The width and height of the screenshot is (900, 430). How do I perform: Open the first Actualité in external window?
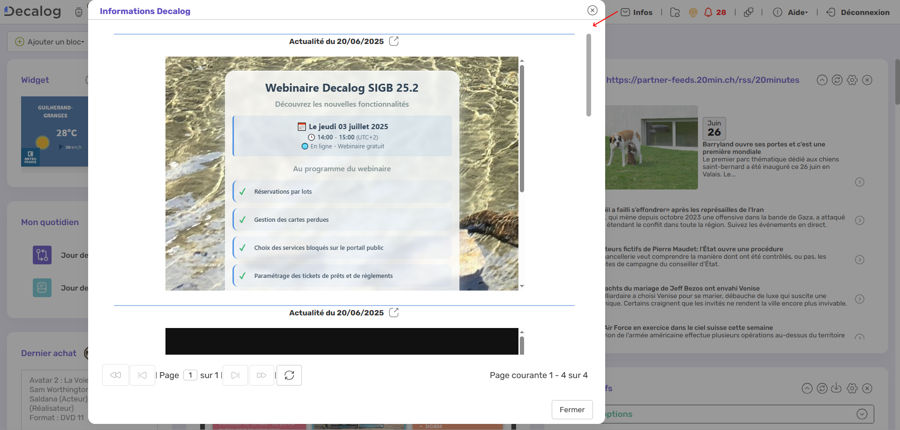[394, 41]
